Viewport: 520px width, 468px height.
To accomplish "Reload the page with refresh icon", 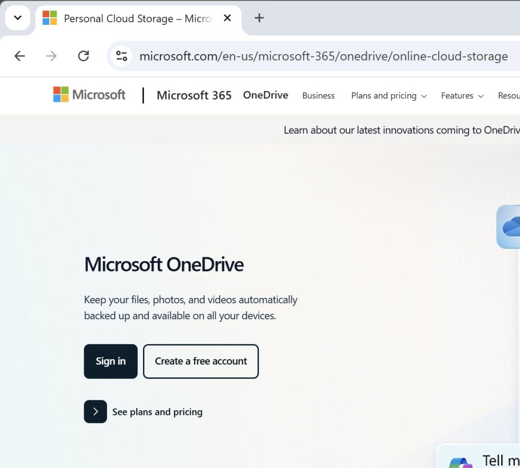I will pyautogui.click(x=83, y=56).
